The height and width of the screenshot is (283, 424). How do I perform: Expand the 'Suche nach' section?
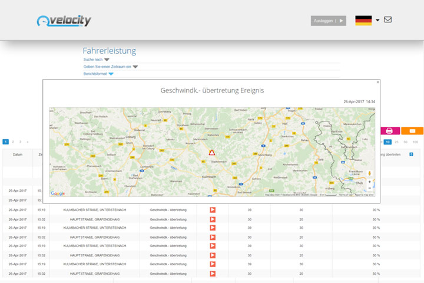click(107, 60)
